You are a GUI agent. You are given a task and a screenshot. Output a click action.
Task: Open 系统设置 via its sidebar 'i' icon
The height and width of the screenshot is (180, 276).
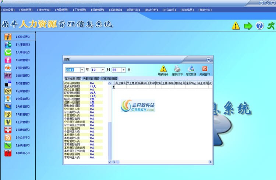point(8,37)
